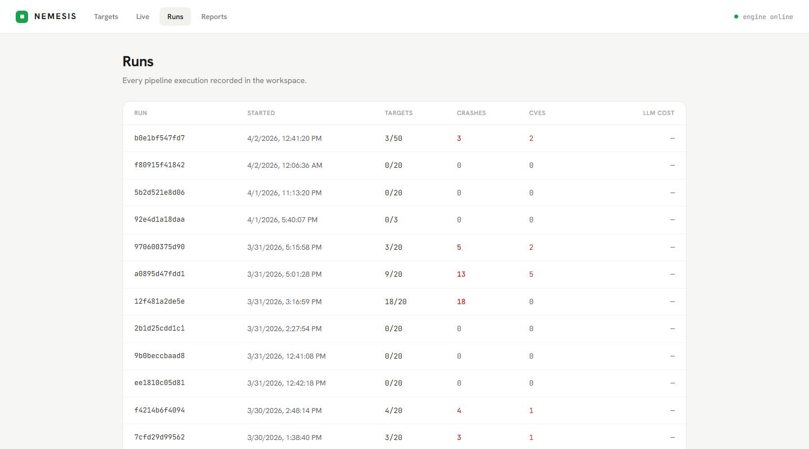Open run f80915f41842
The height and width of the screenshot is (449, 809).
tap(404, 166)
